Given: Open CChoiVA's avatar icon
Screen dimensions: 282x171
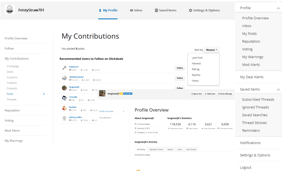Looking at the screenshot, I should (64, 98).
